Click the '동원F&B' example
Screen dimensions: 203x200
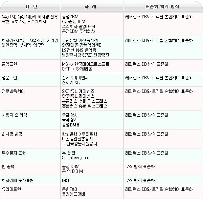69,189
